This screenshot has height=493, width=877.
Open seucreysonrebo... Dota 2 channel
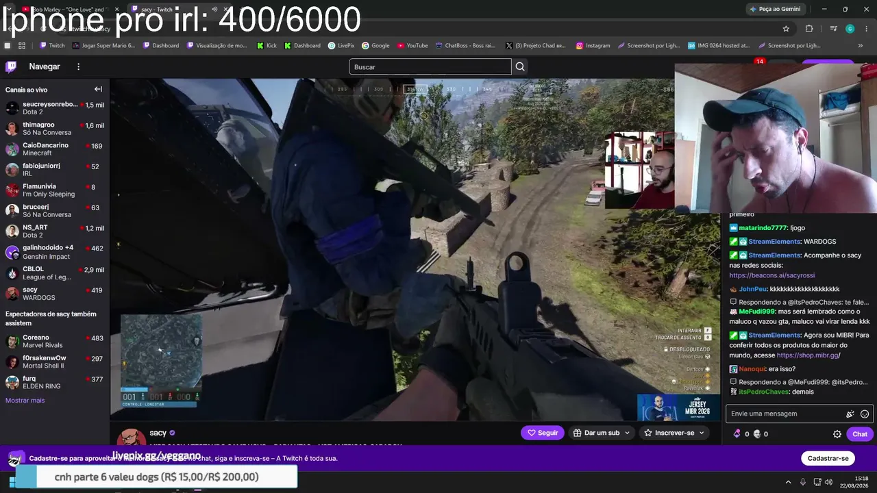click(x=55, y=108)
